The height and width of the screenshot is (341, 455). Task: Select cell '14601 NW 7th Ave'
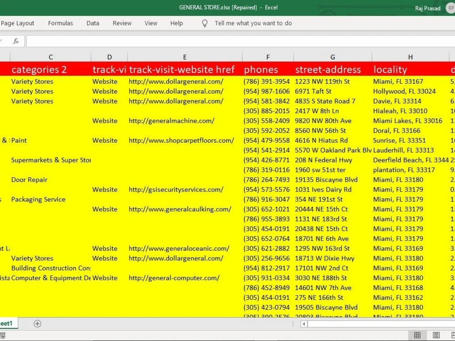[333, 288]
